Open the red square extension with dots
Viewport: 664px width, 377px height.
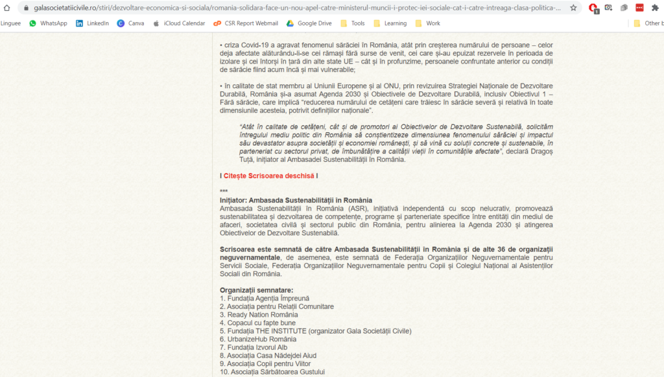click(639, 8)
